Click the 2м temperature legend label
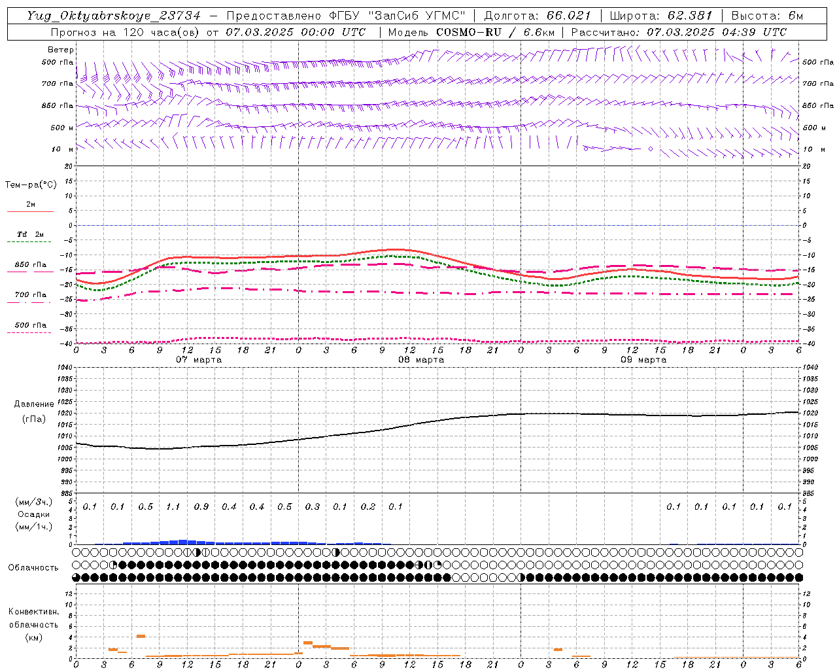Viewport: 837px width, 670px height. point(31,205)
